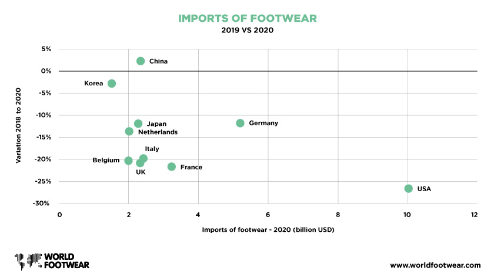Image resolution: width=494 pixels, height=280 pixels.
Task: Select the Variation 2018 to 2020 axis title
Action: click(18, 125)
